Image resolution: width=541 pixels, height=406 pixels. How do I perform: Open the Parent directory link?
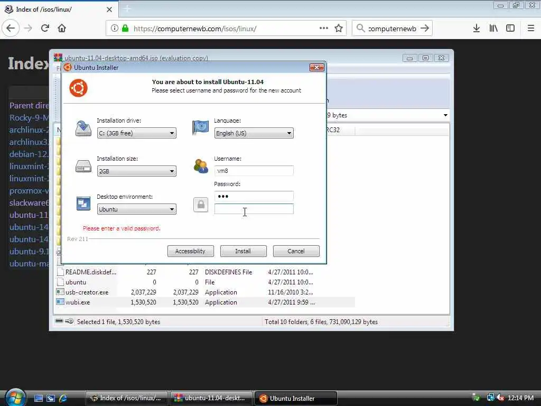29,106
